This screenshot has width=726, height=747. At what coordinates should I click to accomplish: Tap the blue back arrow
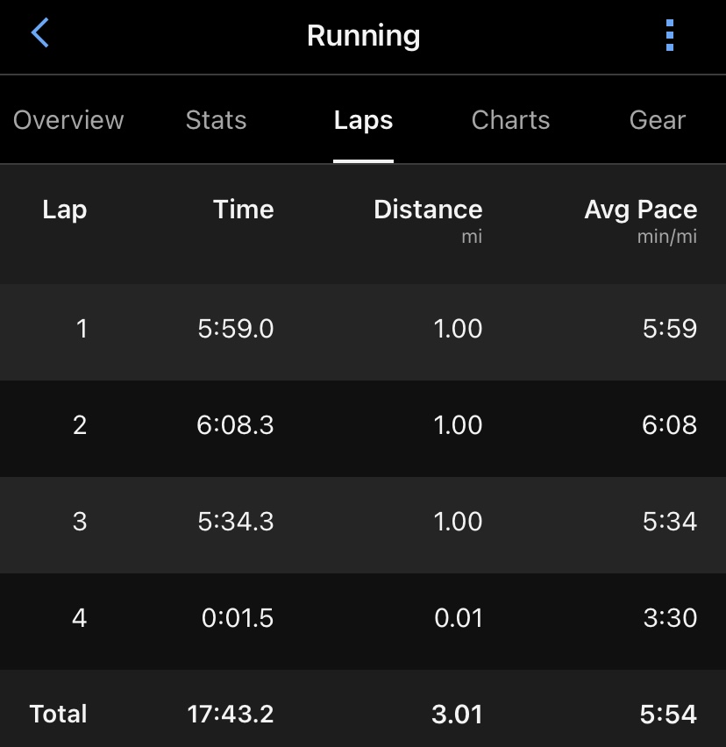40,34
